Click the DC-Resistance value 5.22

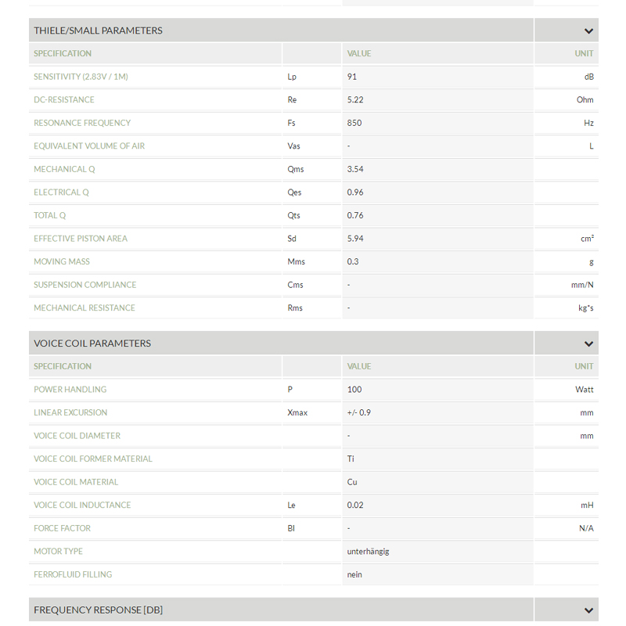tap(355, 100)
